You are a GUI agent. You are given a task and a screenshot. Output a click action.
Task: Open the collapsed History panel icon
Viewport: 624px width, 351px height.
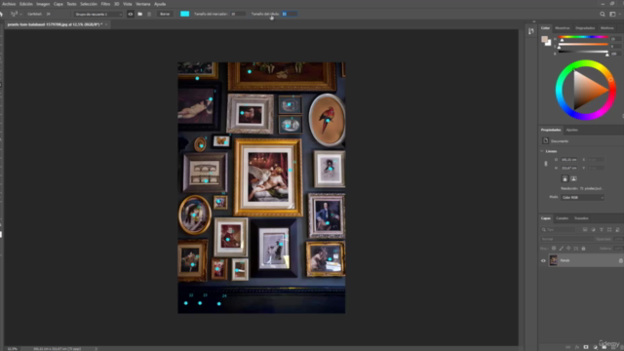530,31
